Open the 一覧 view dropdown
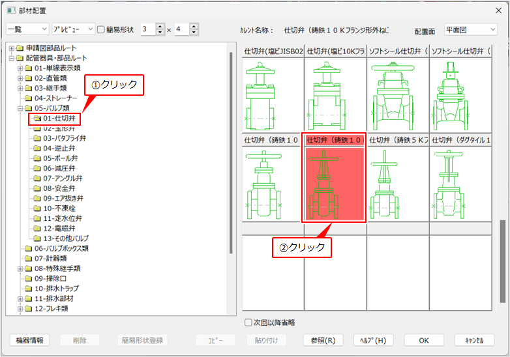Image resolution: width=510 pixels, height=357 pixels. 27,29
